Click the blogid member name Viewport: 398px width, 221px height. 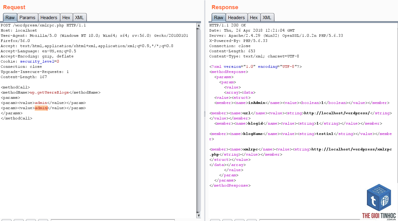tap(256, 123)
